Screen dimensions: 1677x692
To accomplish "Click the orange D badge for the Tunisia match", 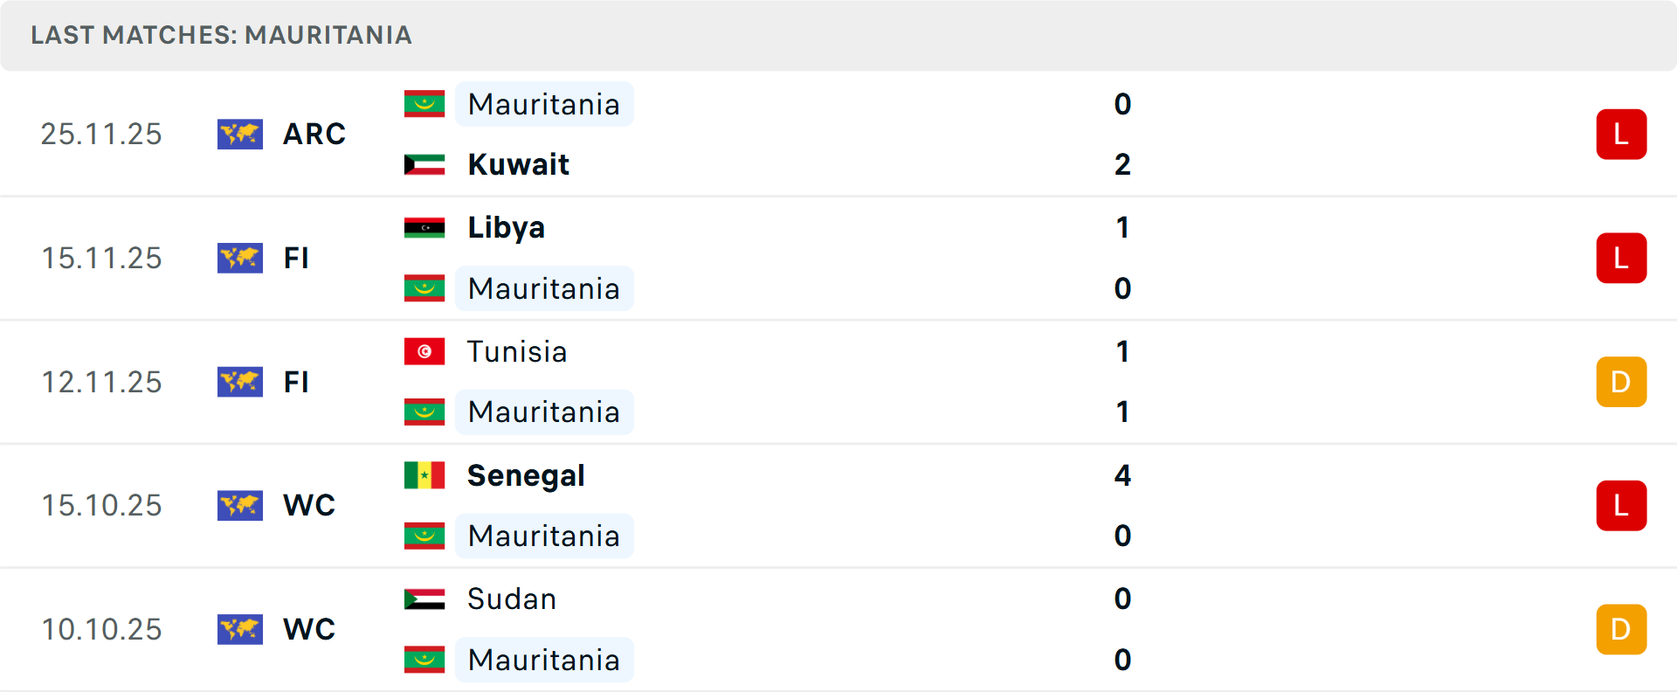I will [x=1621, y=382].
